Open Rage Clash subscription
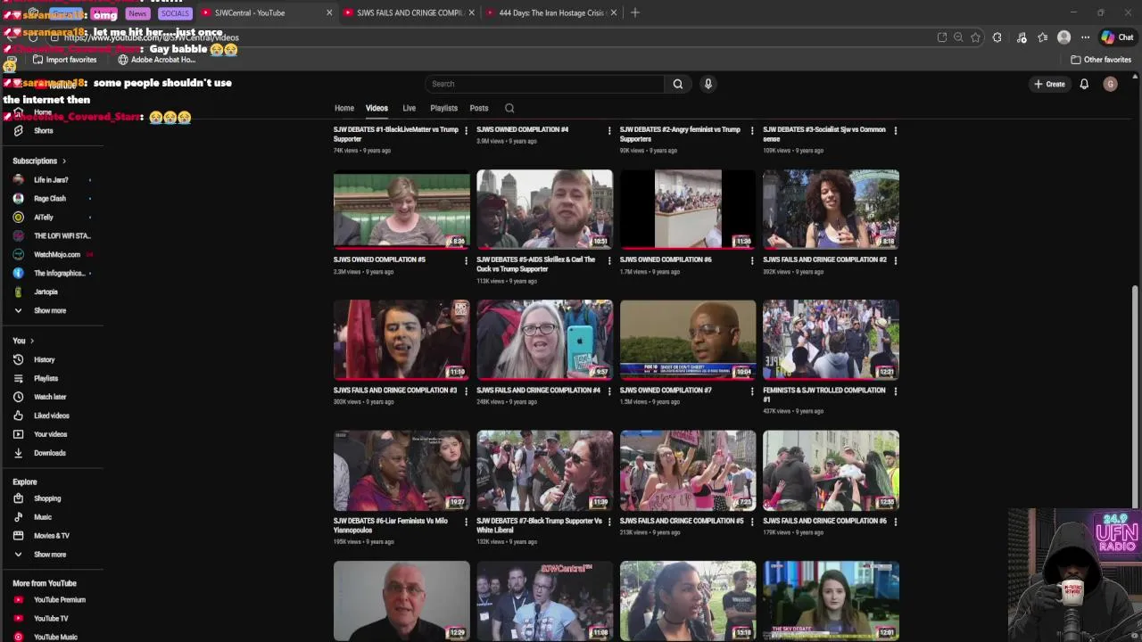The width and height of the screenshot is (1142, 642). 50,199
